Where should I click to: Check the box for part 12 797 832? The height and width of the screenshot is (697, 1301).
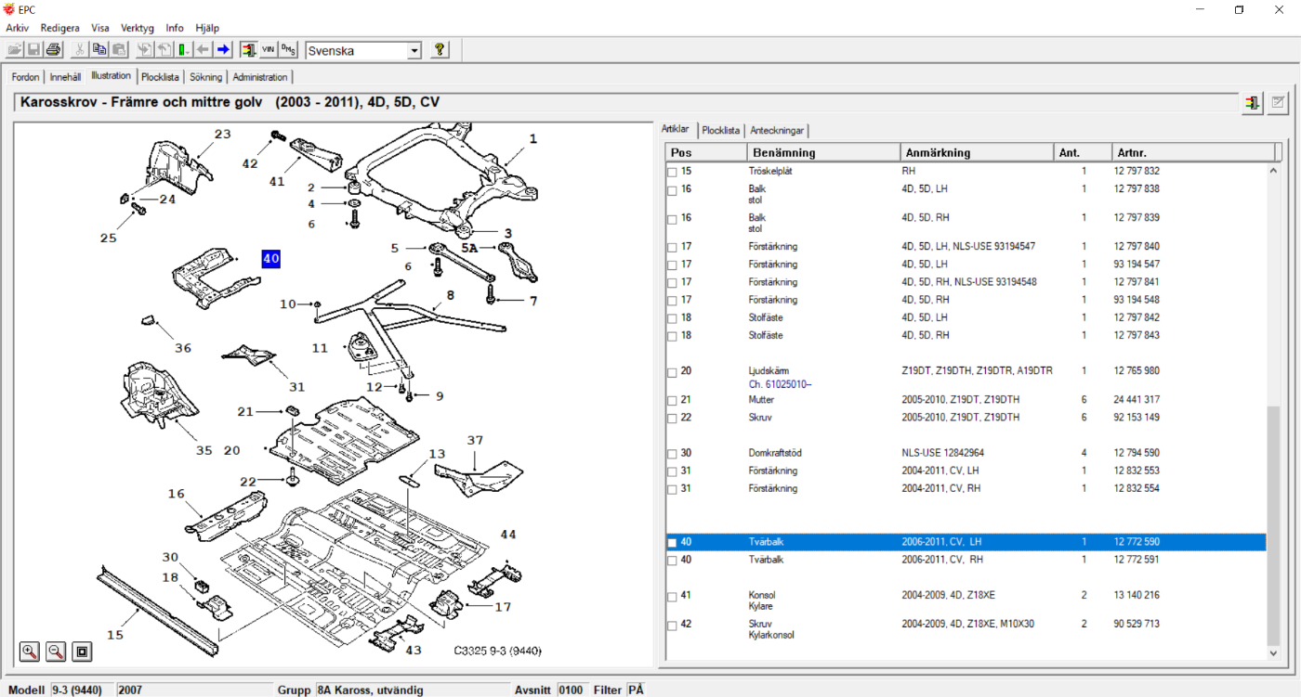click(x=672, y=172)
